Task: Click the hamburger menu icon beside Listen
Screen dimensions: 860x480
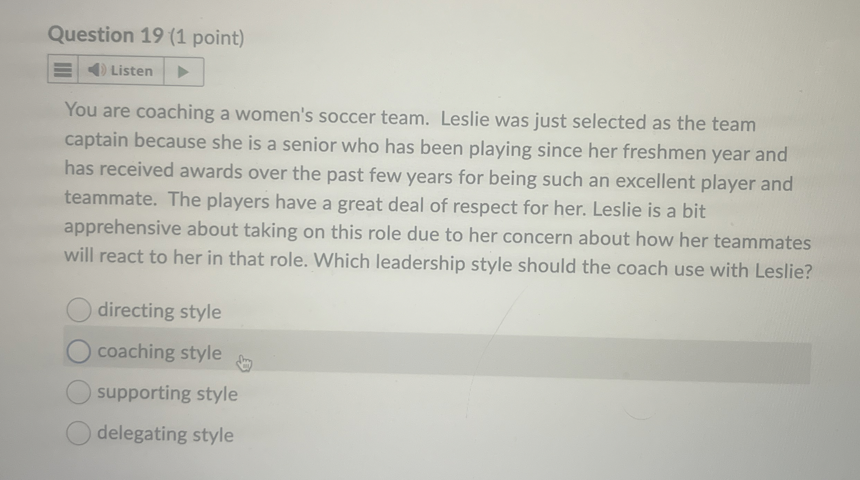Action: [x=64, y=70]
